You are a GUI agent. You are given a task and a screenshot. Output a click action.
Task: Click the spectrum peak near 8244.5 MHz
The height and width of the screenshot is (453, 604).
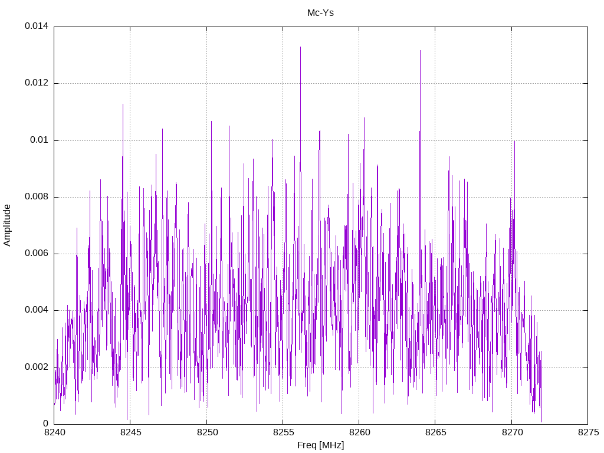(123, 105)
